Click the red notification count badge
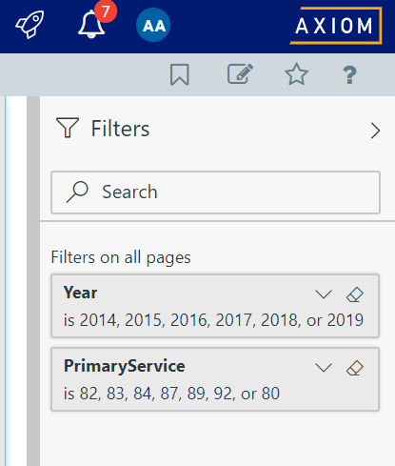The height and width of the screenshot is (466, 395). [106, 11]
